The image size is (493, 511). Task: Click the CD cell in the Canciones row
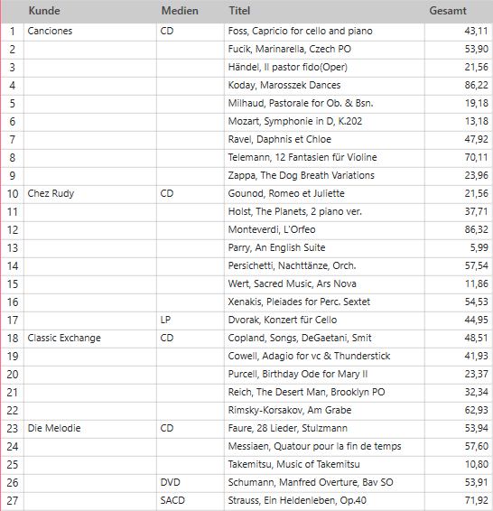tap(191, 32)
